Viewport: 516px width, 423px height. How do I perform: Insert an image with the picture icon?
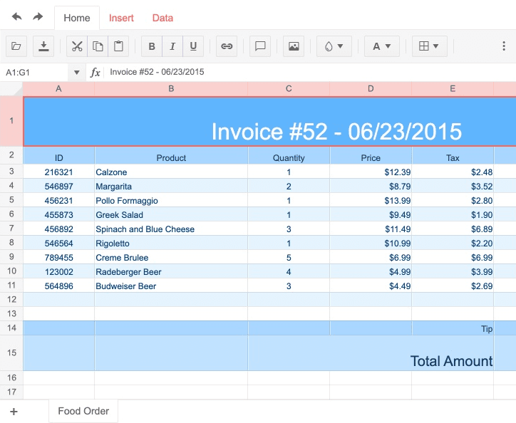tap(294, 46)
